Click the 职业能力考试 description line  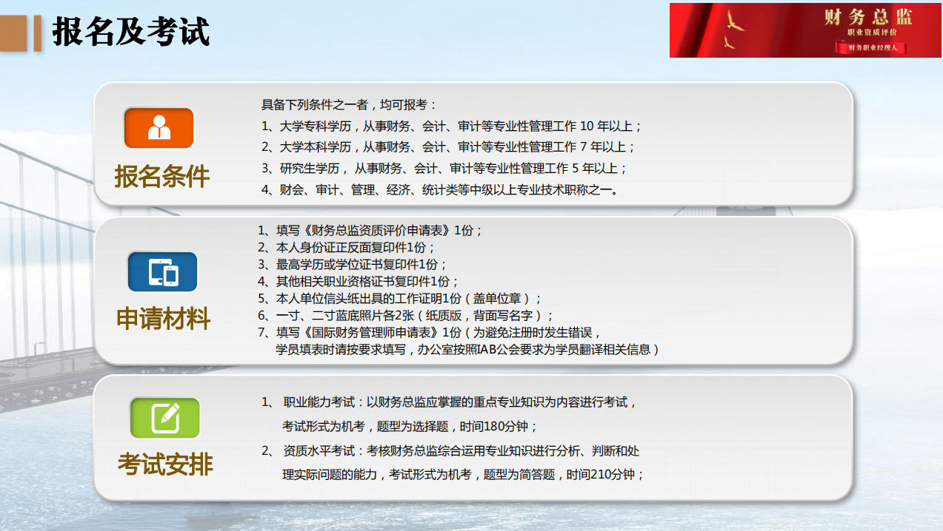[449, 402]
